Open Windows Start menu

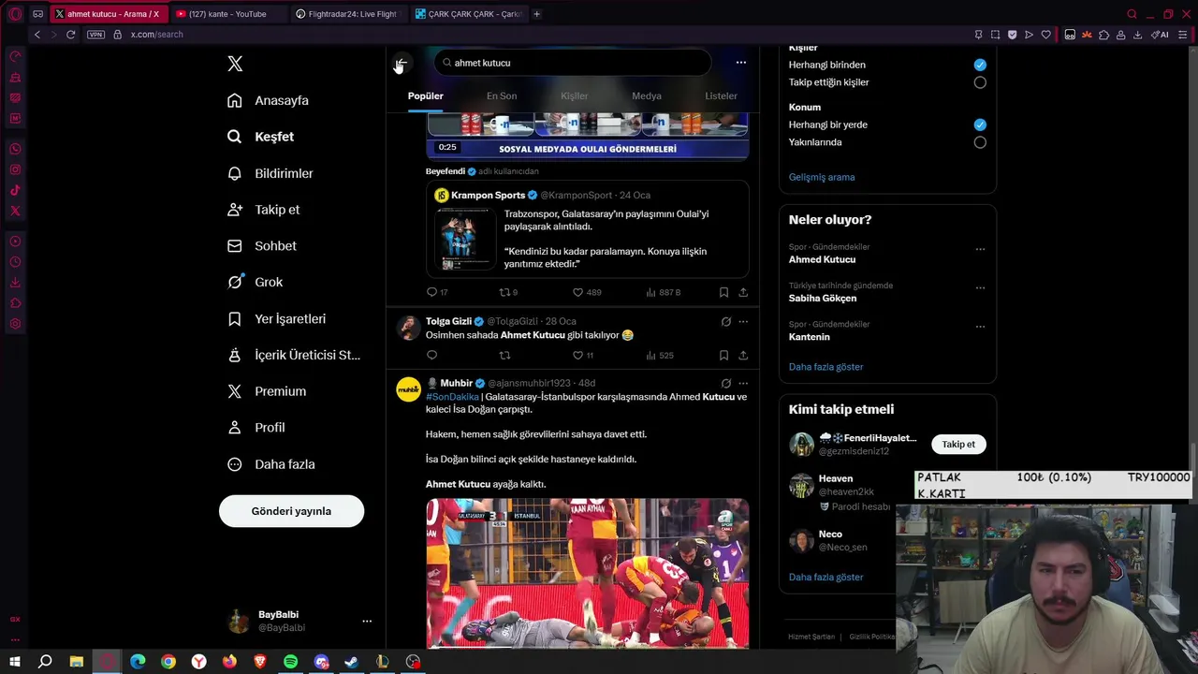click(x=15, y=662)
